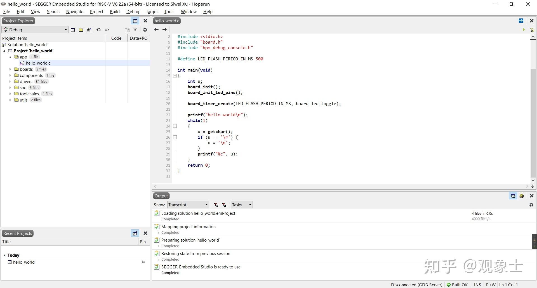Viewport: 537px width, 288px height.
Task: Click the source code </> icon
Action: coord(107,30)
